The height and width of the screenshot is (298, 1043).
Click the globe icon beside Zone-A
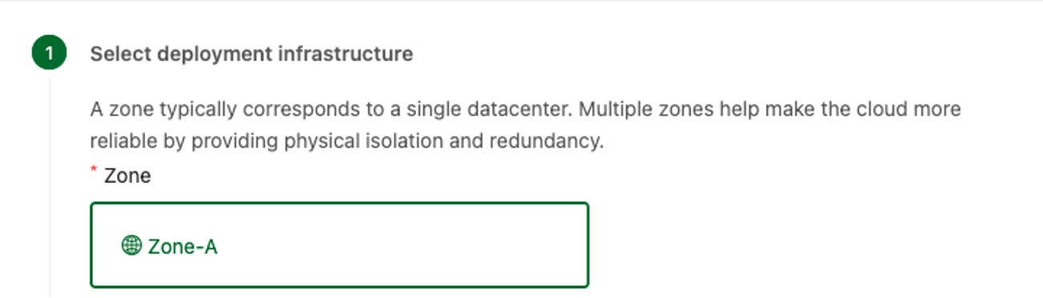(131, 245)
